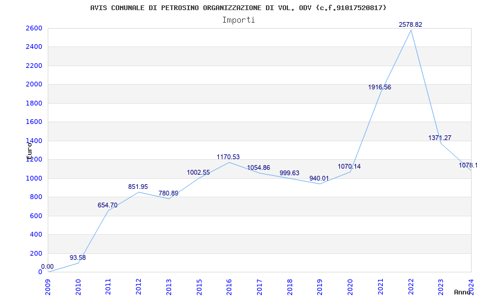Click the 1916.56 data point label
Image resolution: width=477 pixels, height=298 pixels.
[x=380, y=88]
